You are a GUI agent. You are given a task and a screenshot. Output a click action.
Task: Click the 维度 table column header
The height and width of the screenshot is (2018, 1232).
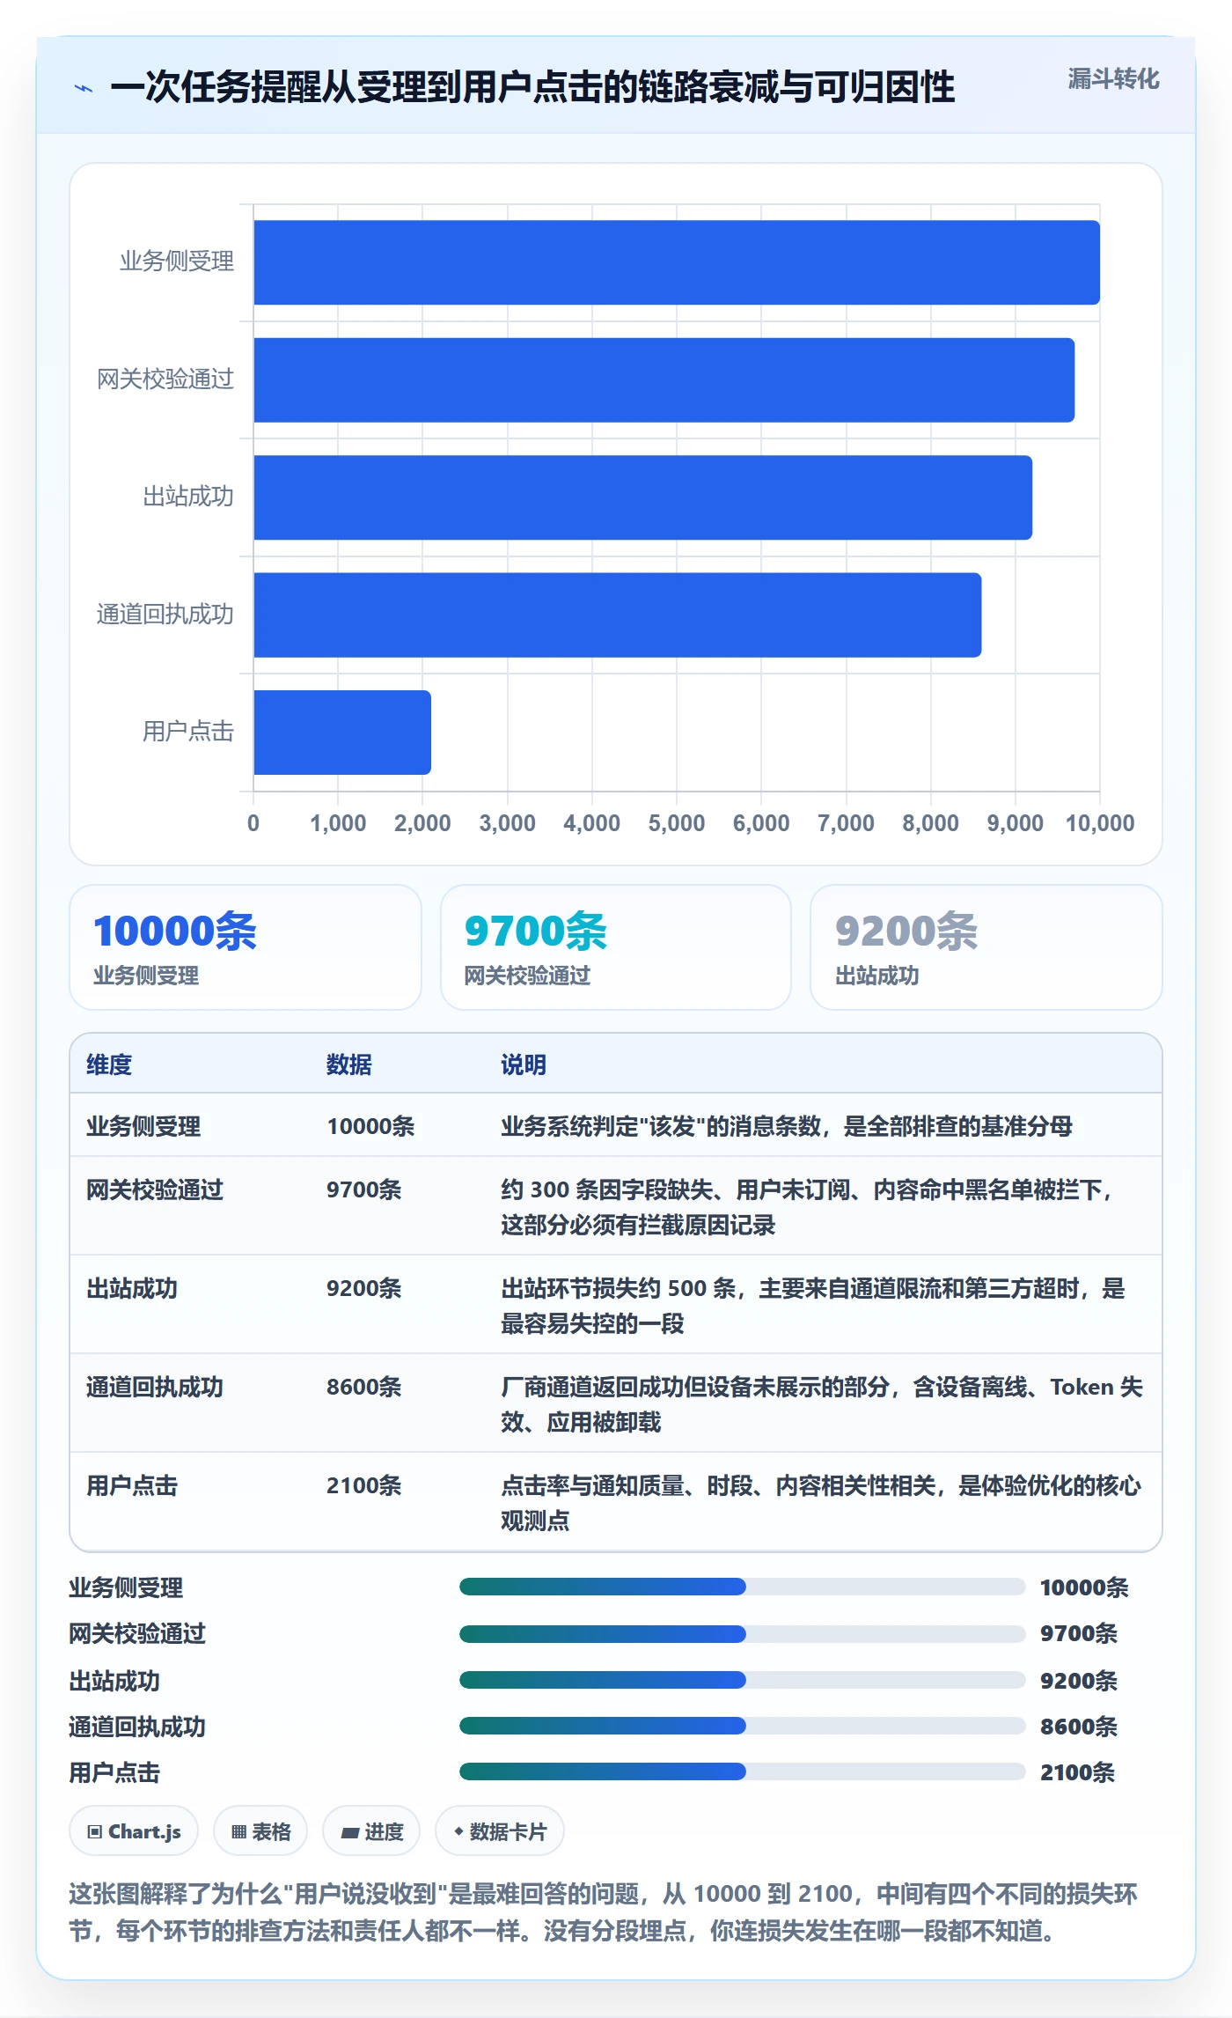click(109, 1064)
